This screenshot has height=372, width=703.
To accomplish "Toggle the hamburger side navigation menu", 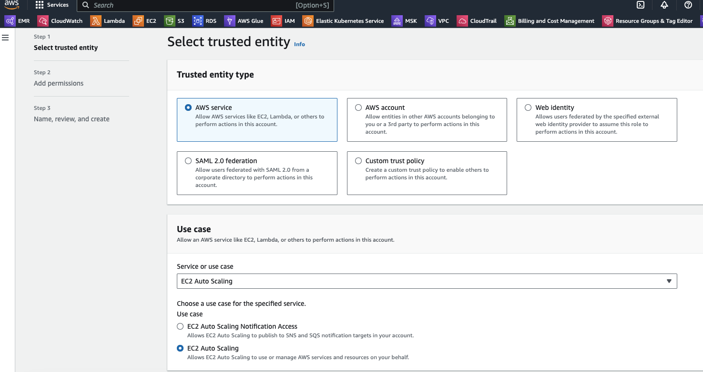I will 6,38.
